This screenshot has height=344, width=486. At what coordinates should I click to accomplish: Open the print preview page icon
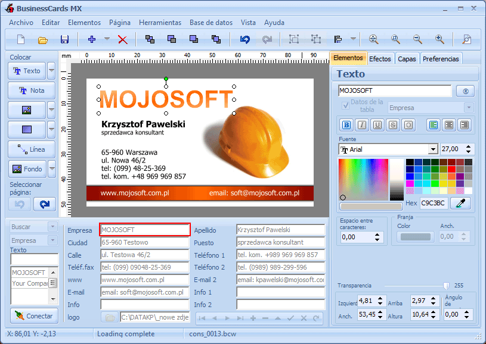point(467,39)
